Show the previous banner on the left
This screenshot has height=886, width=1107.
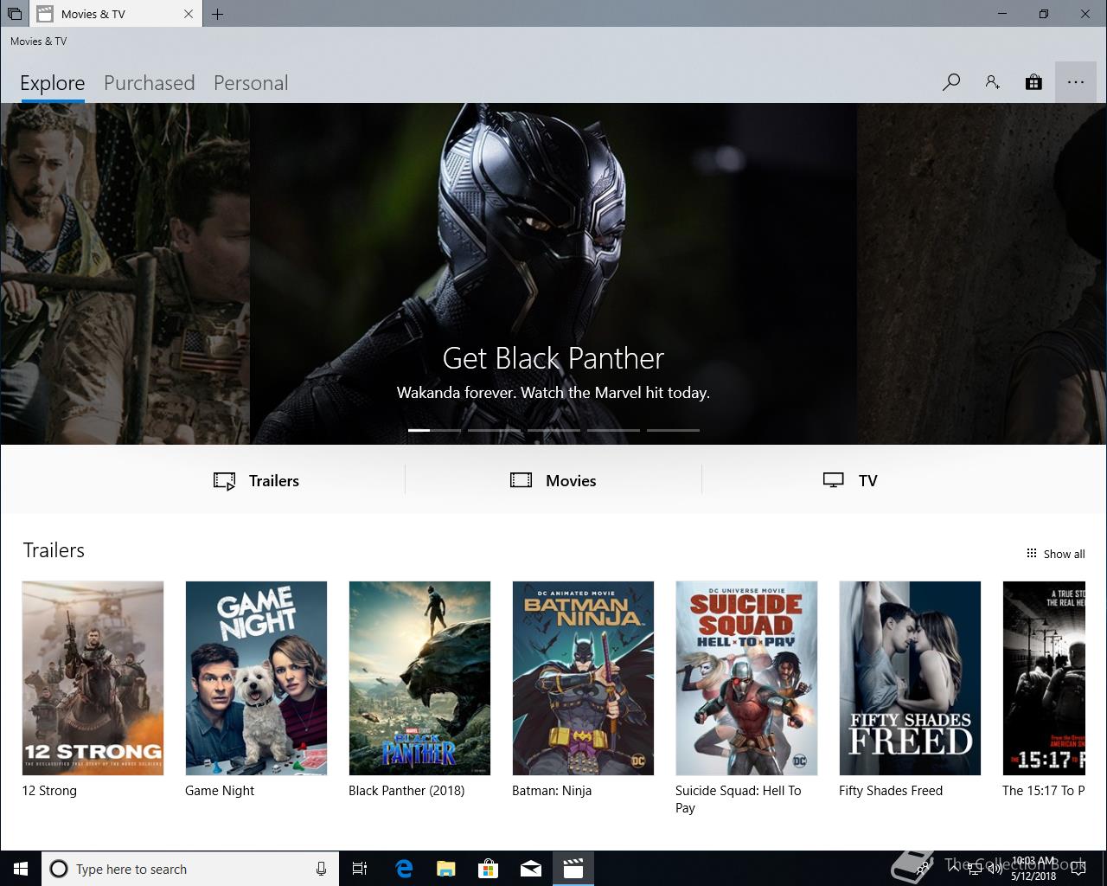[125, 273]
